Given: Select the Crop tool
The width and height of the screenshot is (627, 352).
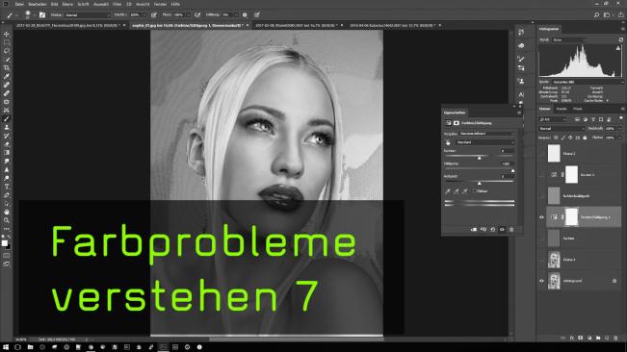Looking at the screenshot, I should 7,68.
